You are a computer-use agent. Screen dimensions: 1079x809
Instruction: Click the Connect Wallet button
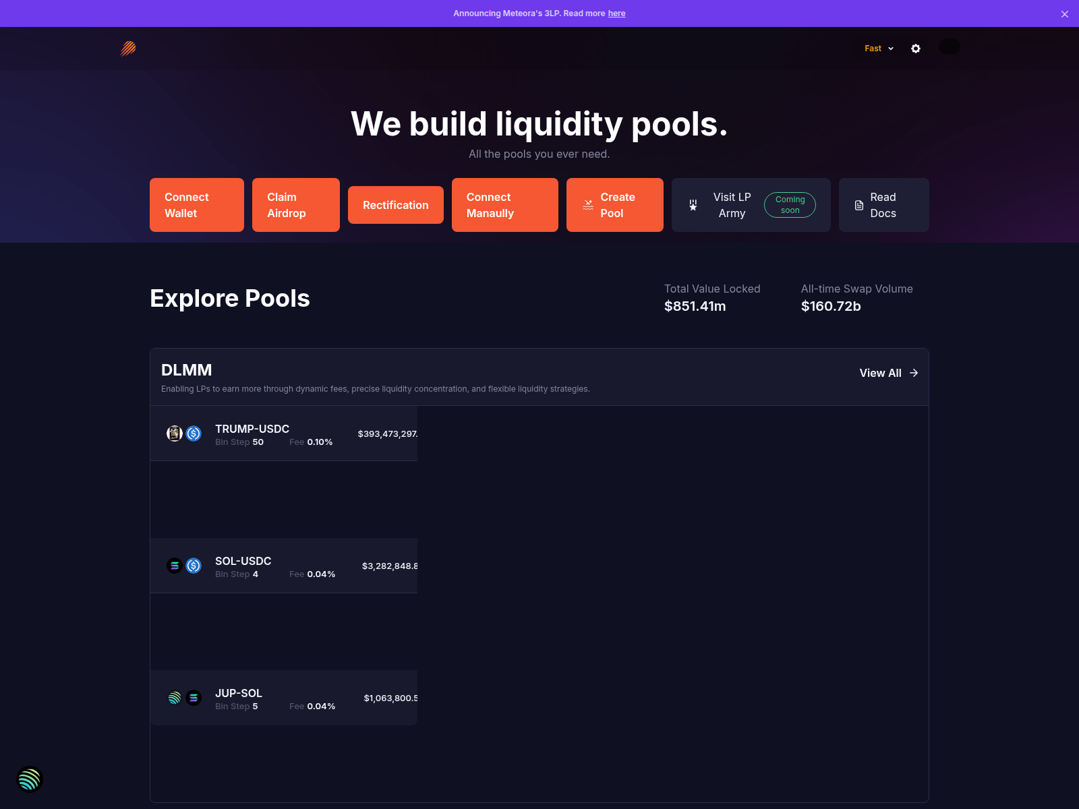coord(197,205)
